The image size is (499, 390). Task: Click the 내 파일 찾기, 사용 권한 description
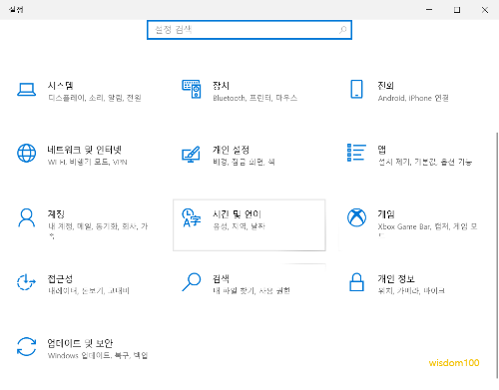pos(251,291)
